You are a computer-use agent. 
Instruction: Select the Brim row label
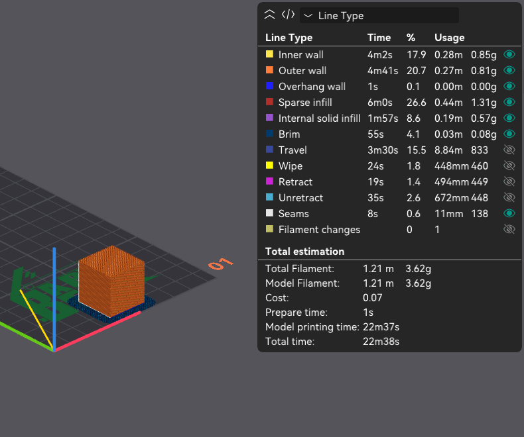289,134
